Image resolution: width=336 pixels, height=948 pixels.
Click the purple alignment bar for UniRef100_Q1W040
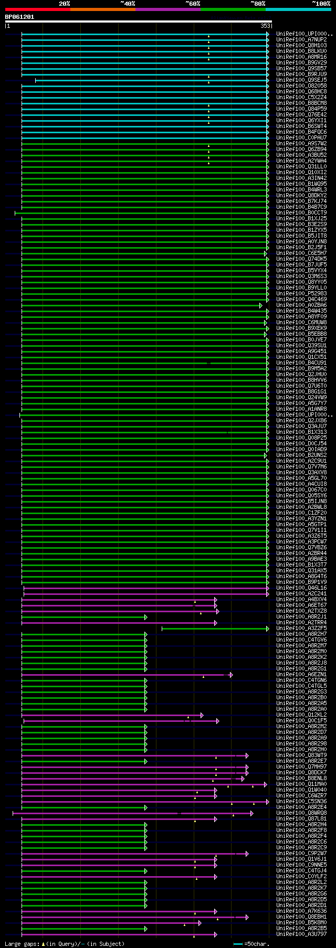click(119, 790)
